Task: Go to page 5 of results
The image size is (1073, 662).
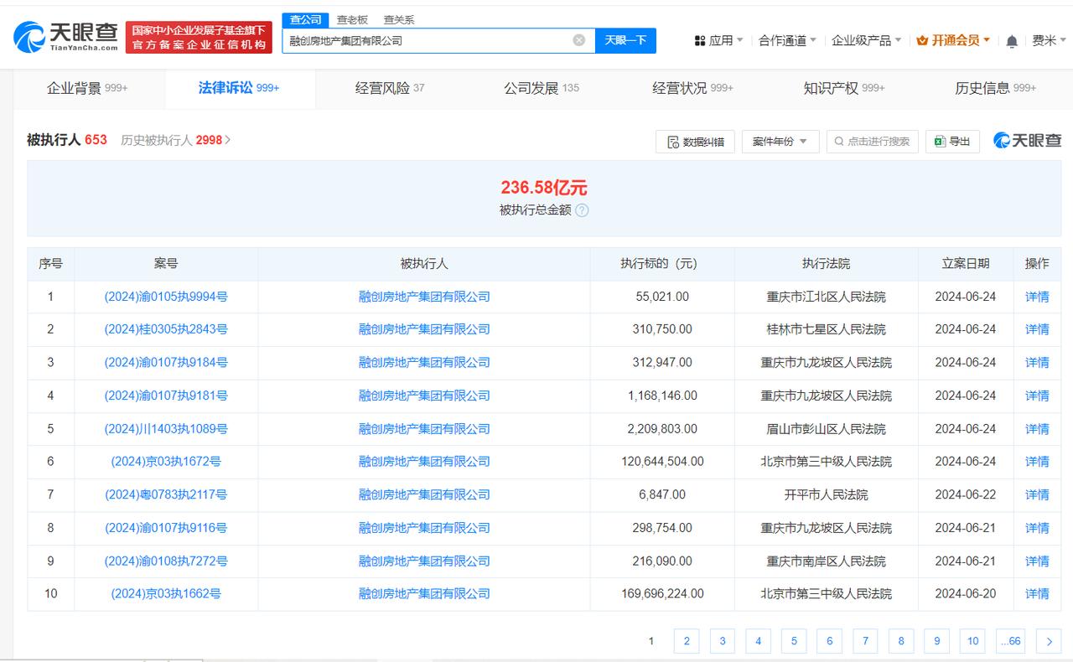Action: click(793, 641)
